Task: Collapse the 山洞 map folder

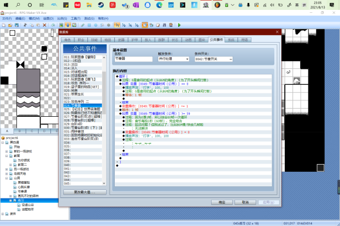Action: tap(6, 178)
